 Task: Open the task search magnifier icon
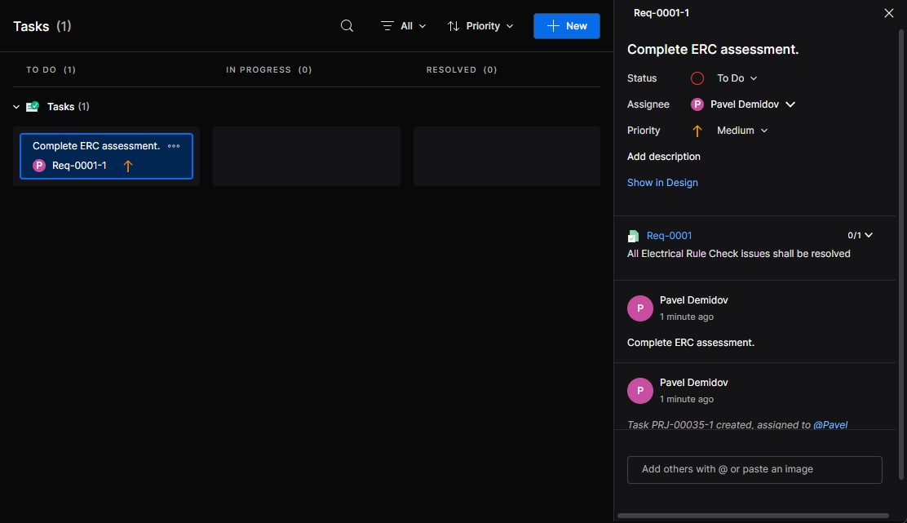[347, 25]
